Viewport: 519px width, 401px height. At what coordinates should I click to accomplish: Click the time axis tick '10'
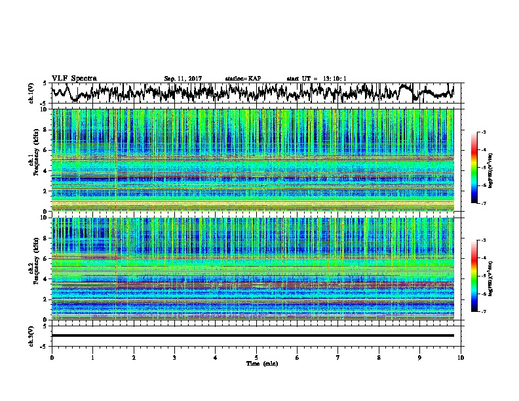point(461,358)
